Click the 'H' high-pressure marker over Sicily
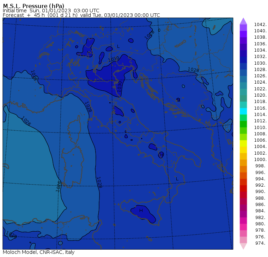Image resolution: width=268 pixels, height=257 pixels. 141,211
